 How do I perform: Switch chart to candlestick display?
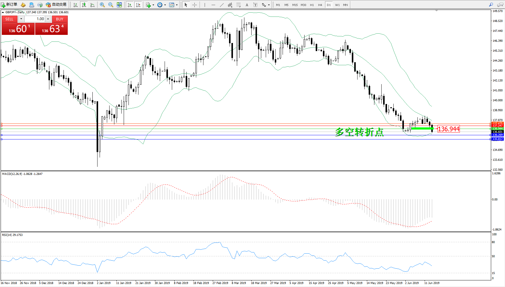[x=84, y=5]
